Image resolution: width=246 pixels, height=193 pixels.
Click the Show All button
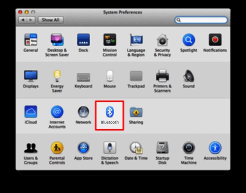tap(50, 20)
